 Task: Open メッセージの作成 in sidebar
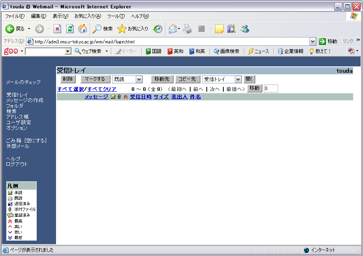24,100
